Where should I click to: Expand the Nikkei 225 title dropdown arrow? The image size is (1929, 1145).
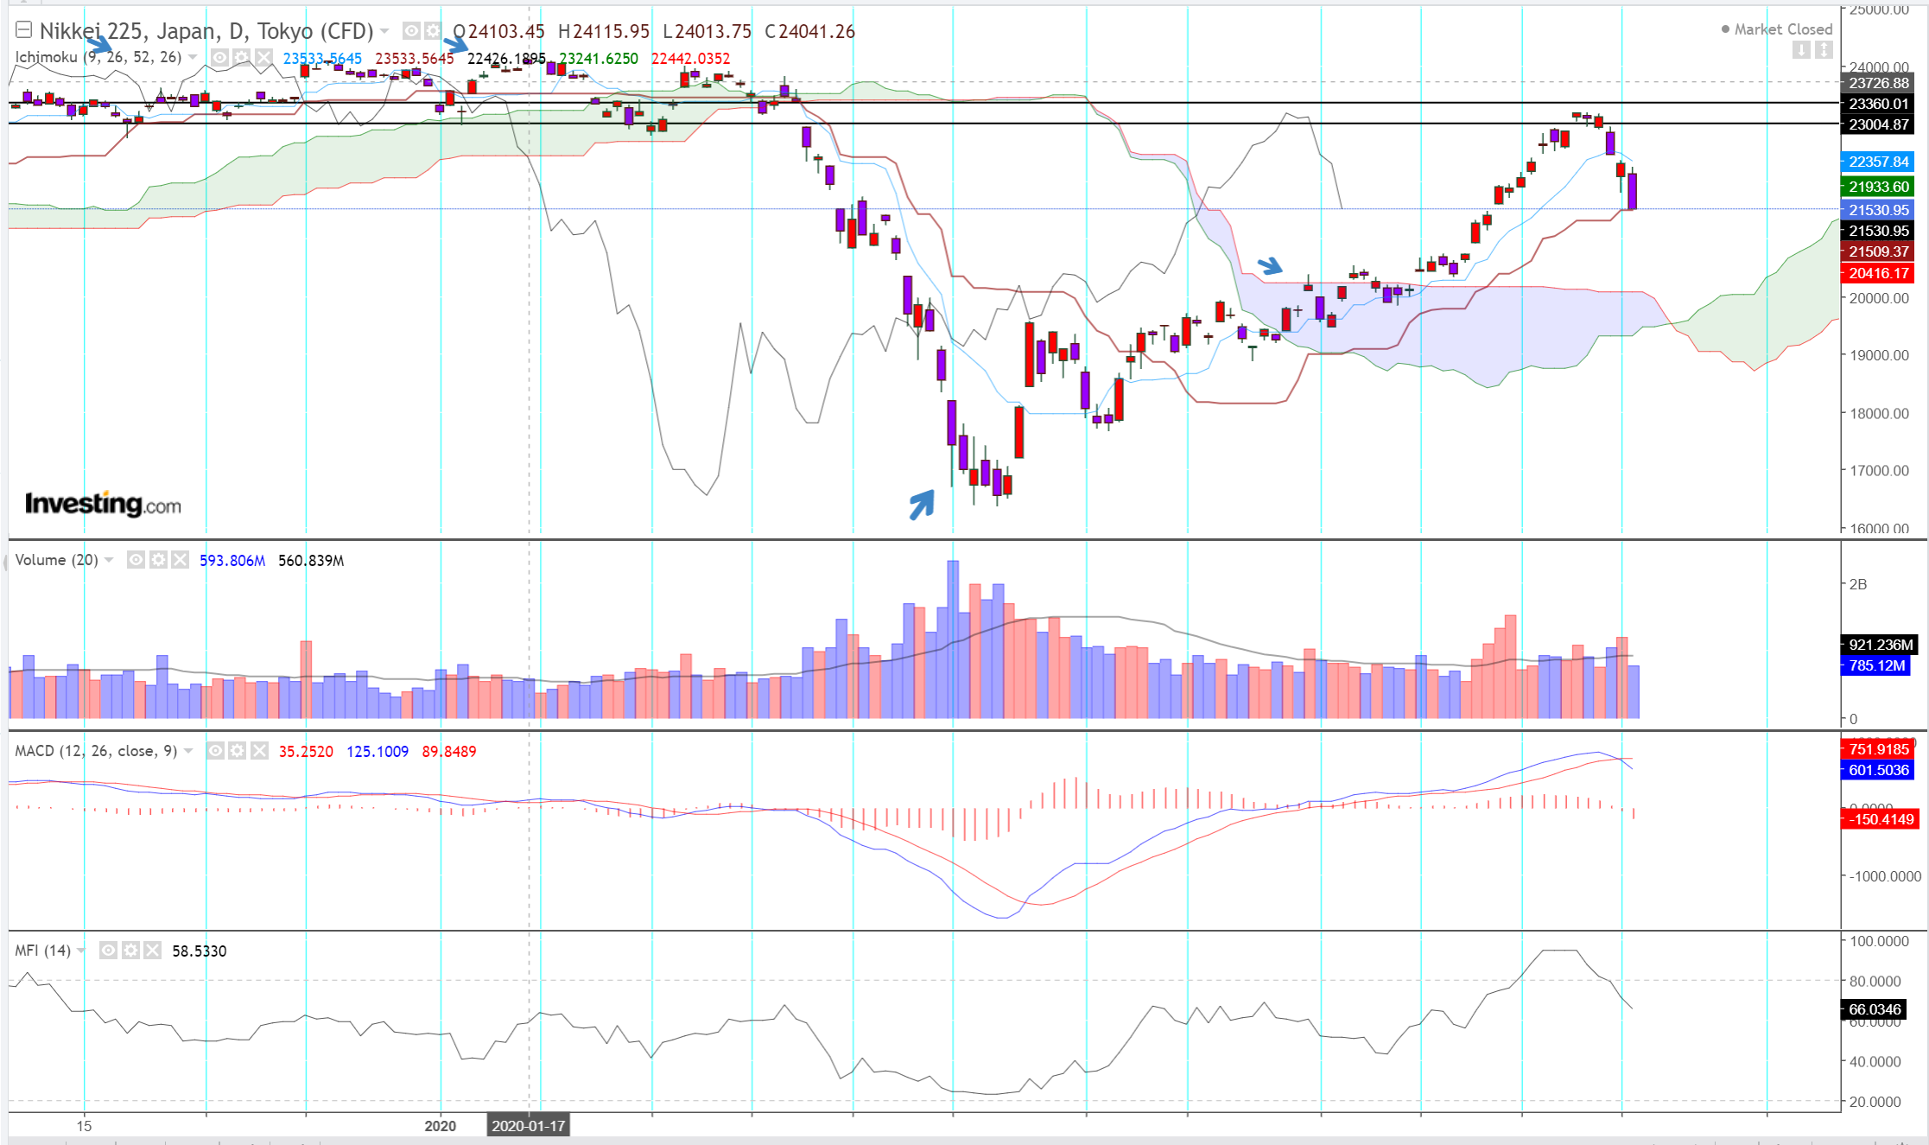[384, 31]
